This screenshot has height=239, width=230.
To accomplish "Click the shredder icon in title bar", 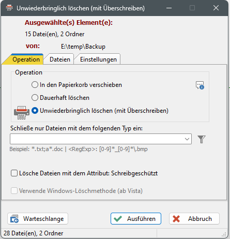I will [x=9, y=8].
